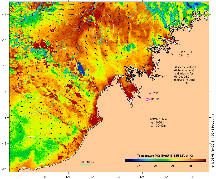Click the cyan 200 1000m depth line
Screen dimensions: 216x179
pyautogui.click(x=86, y=165)
